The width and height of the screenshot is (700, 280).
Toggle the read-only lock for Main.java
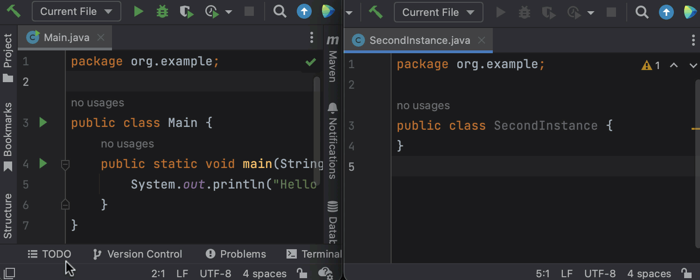(x=302, y=273)
